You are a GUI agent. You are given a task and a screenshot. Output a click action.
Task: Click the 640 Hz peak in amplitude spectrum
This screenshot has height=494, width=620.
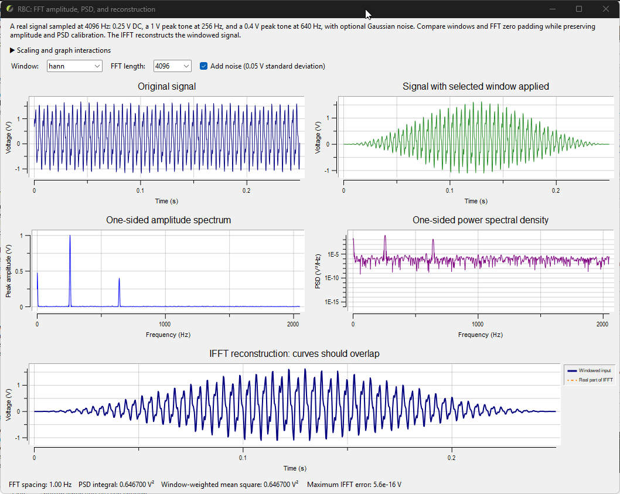(x=119, y=279)
